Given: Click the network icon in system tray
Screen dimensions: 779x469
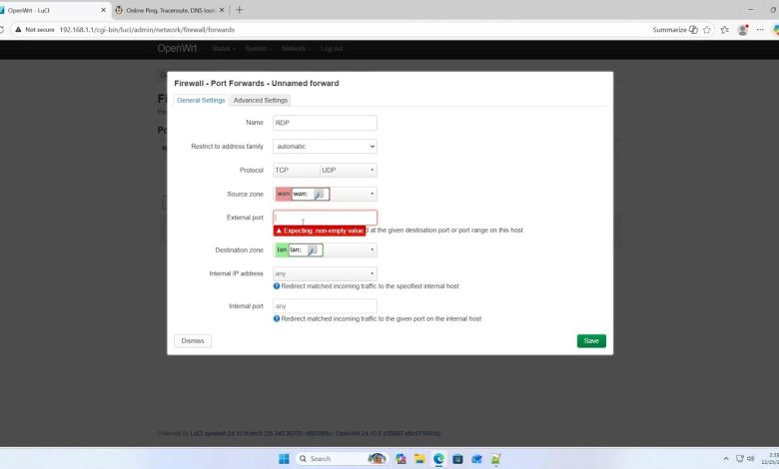Looking at the screenshot, I should click(740, 459).
